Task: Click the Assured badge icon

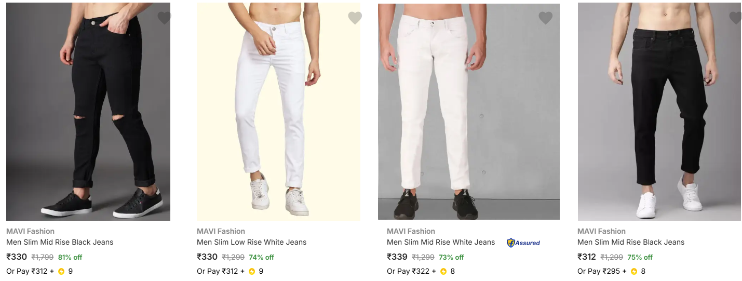Action: (x=523, y=243)
